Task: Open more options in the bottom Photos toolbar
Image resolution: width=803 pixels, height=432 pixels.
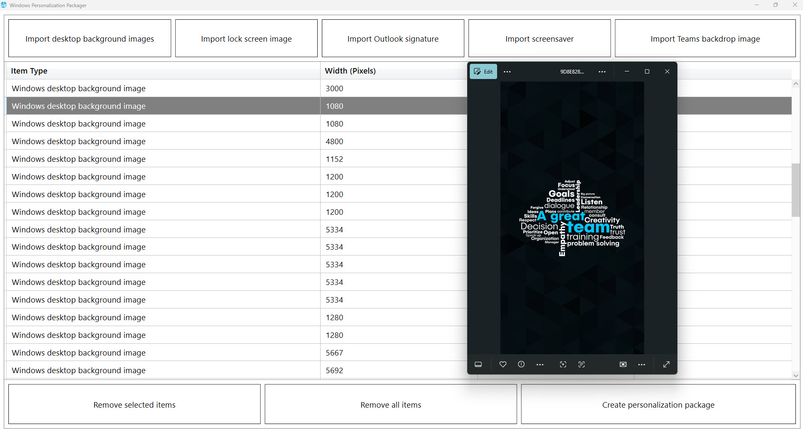Action: [641, 364]
